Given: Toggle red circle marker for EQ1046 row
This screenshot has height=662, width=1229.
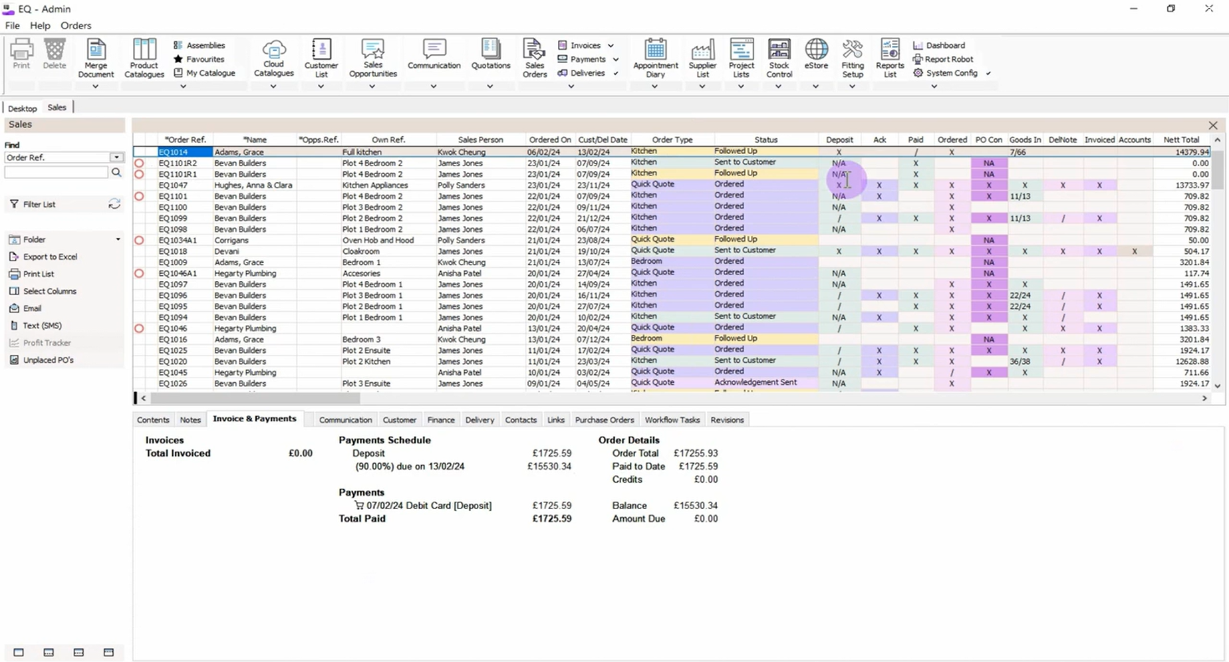Looking at the screenshot, I should (x=139, y=328).
